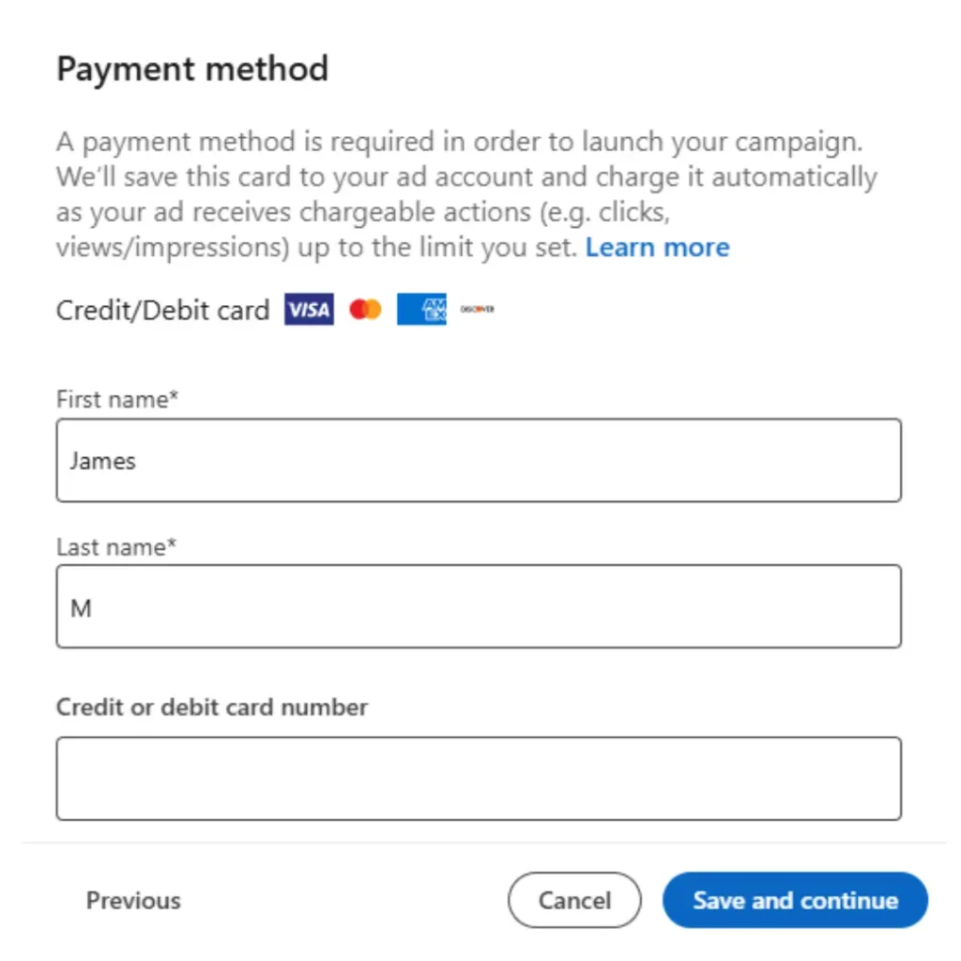Place cursor on the name "James"
The height and width of the screenshot is (961, 961).
(103, 461)
